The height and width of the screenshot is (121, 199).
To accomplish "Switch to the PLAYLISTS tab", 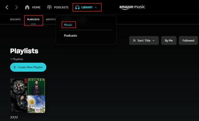I will click(33, 20).
